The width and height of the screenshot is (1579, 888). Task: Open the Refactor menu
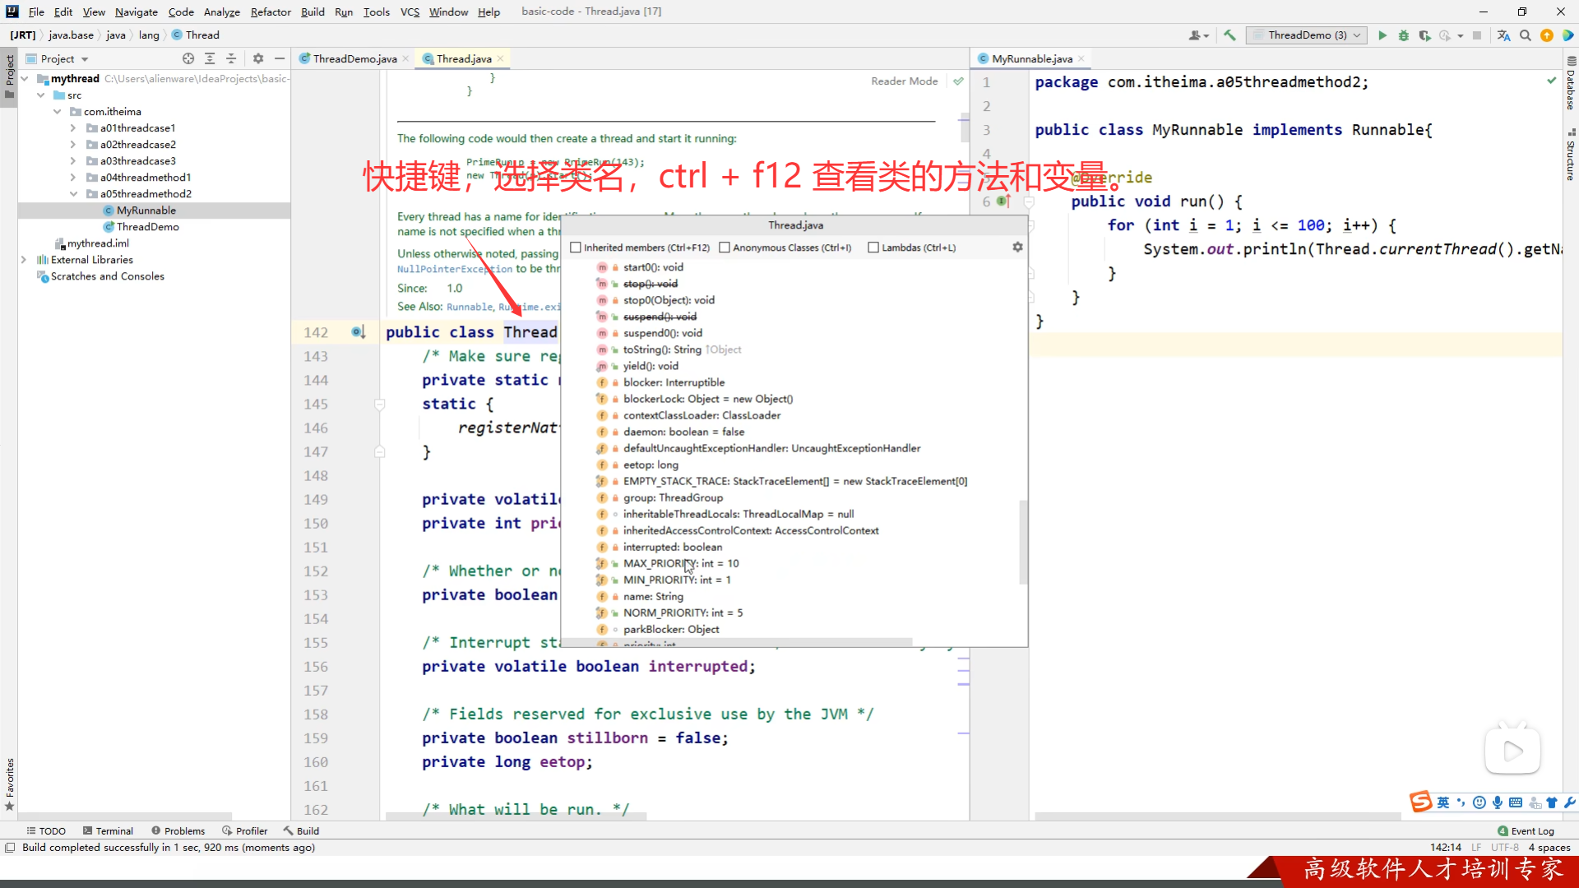click(271, 12)
